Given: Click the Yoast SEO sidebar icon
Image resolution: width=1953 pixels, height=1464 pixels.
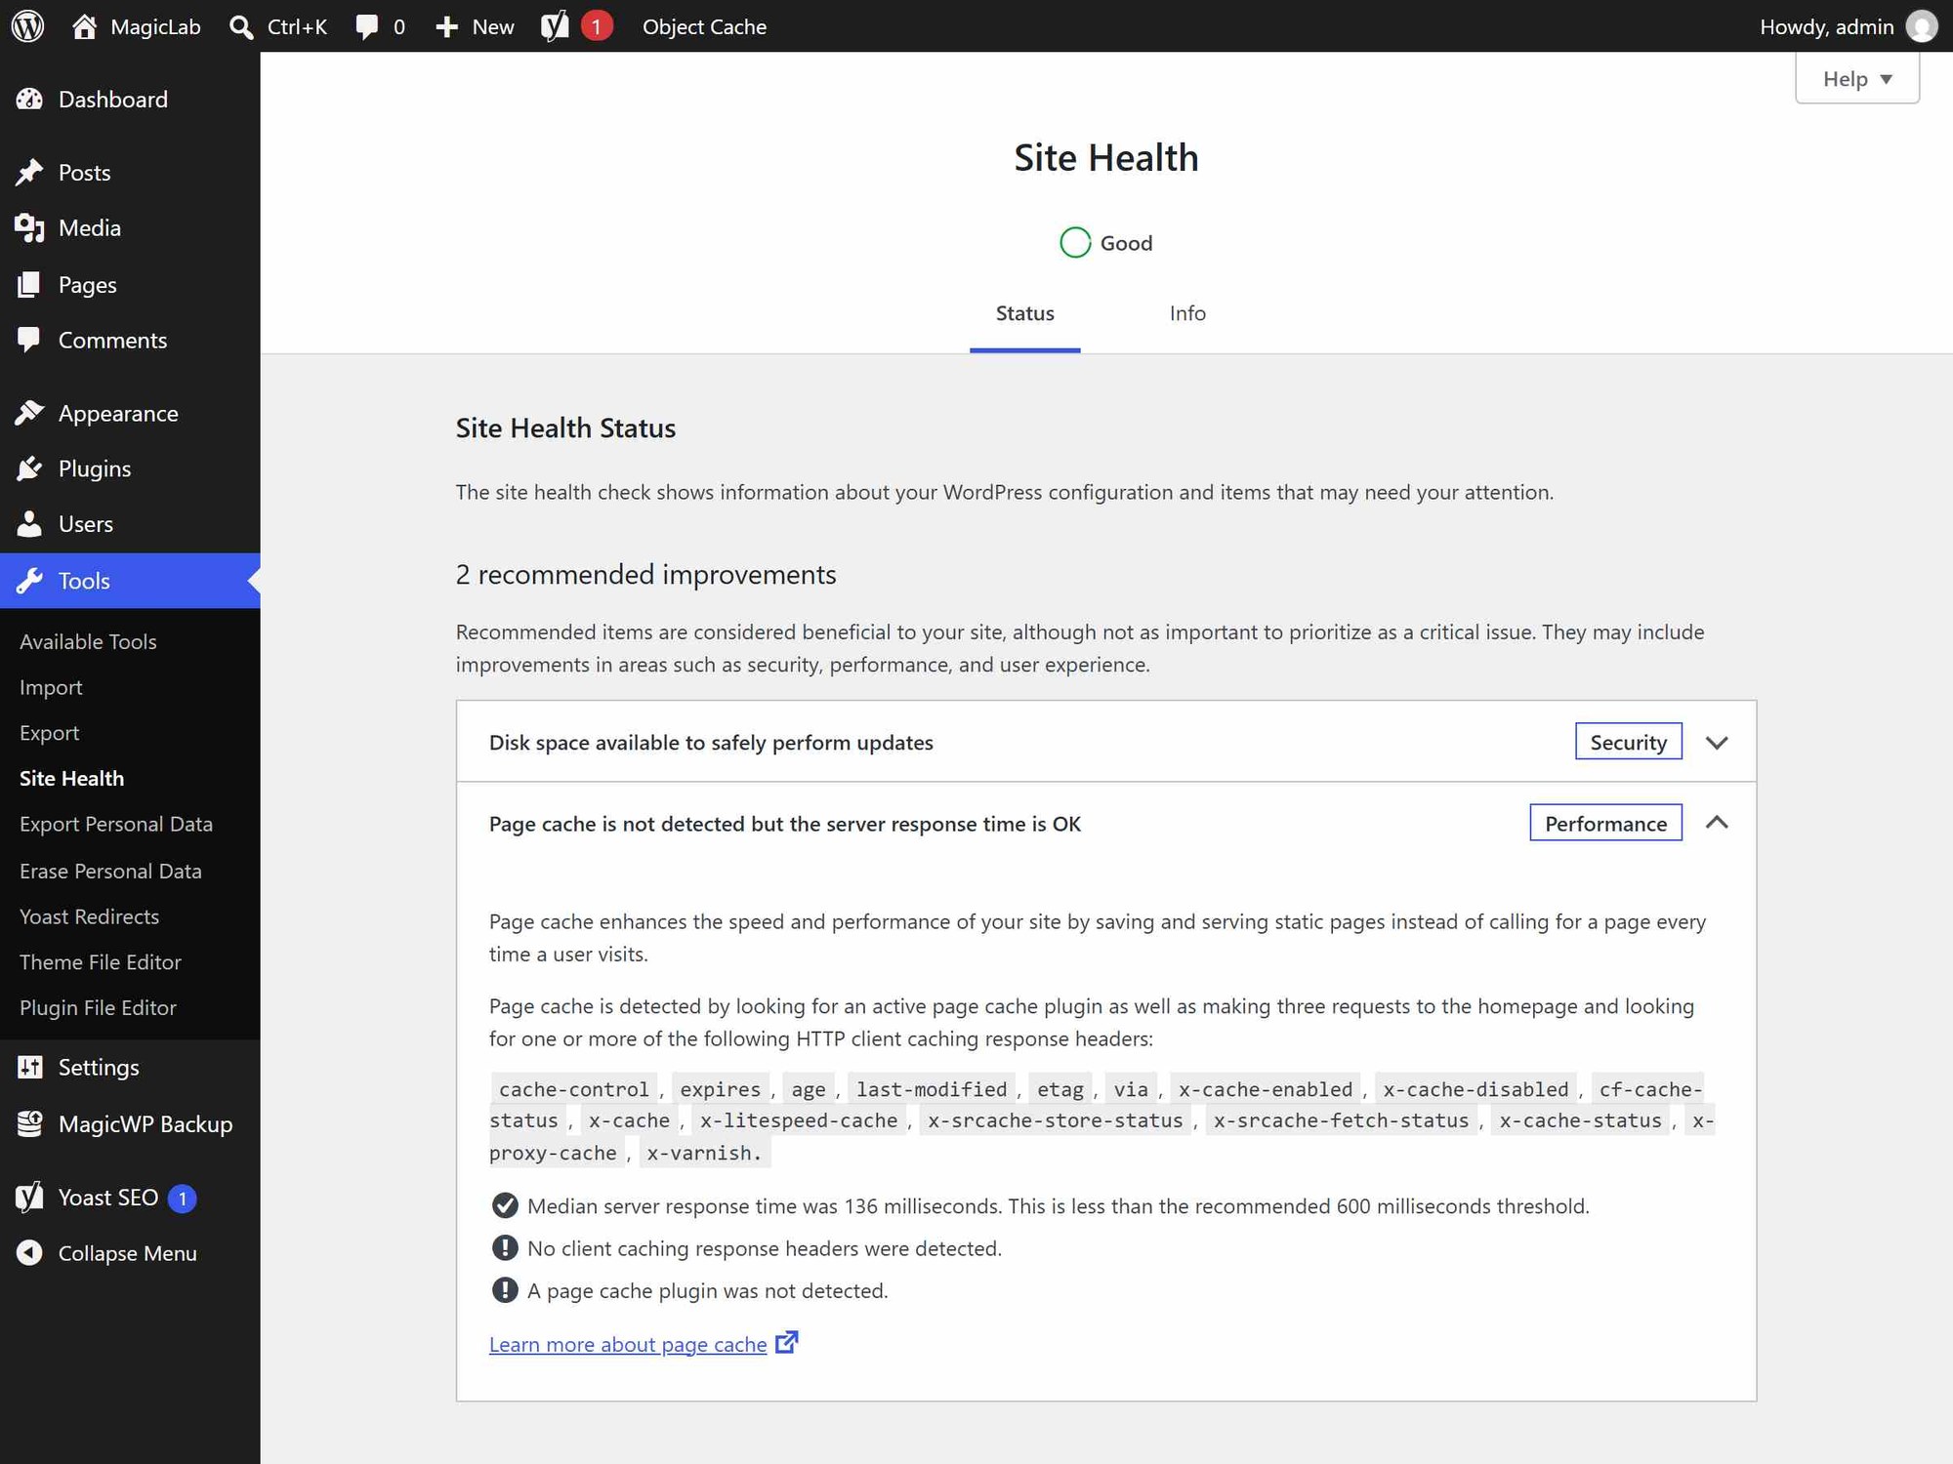Looking at the screenshot, I should [x=29, y=1198].
